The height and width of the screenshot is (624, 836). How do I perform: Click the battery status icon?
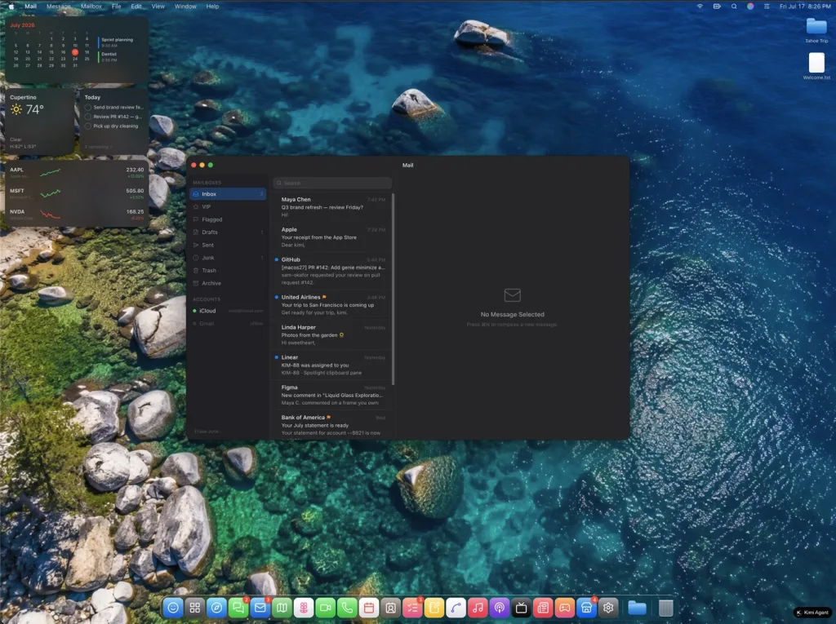pos(717,7)
